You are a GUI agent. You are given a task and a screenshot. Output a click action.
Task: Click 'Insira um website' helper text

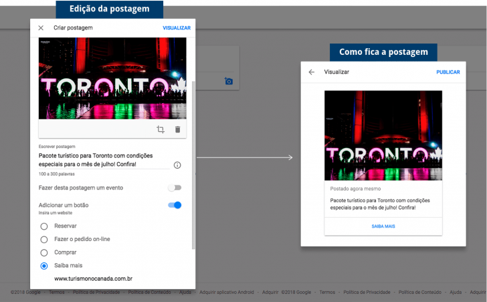coord(56,213)
